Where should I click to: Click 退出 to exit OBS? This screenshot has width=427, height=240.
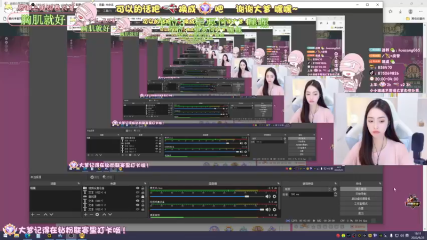click(x=361, y=213)
